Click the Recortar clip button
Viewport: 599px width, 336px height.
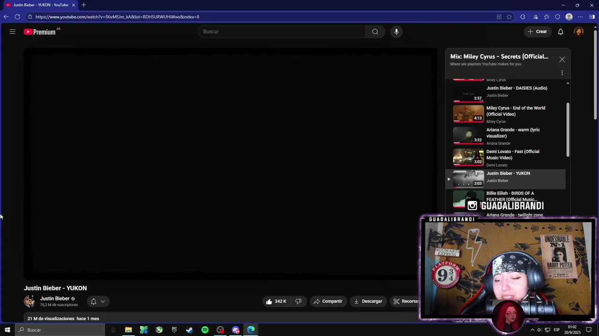tap(405, 301)
